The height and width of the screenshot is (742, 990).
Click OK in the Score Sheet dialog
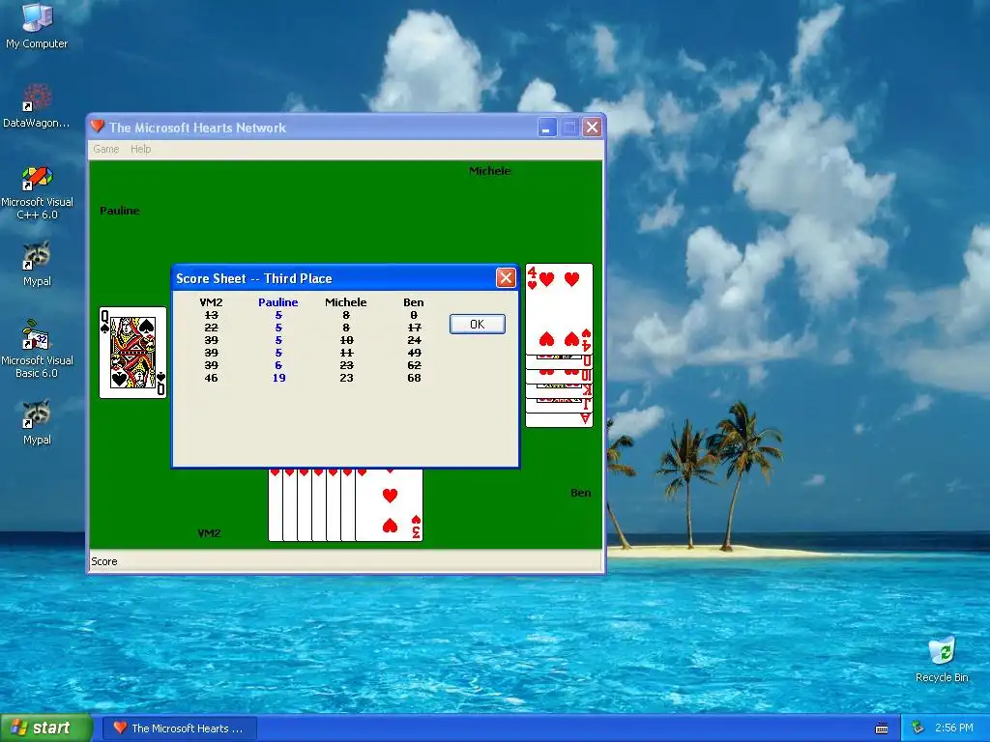click(478, 324)
